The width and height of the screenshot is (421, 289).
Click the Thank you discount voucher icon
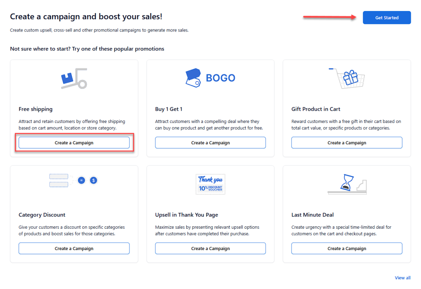click(x=210, y=184)
